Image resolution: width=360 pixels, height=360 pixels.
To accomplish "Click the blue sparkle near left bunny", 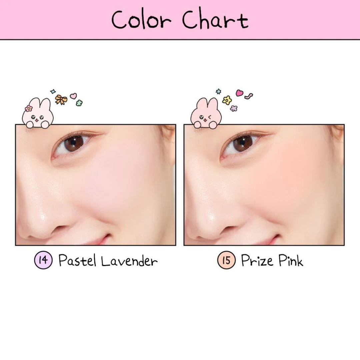I will [x=53, y=91].
